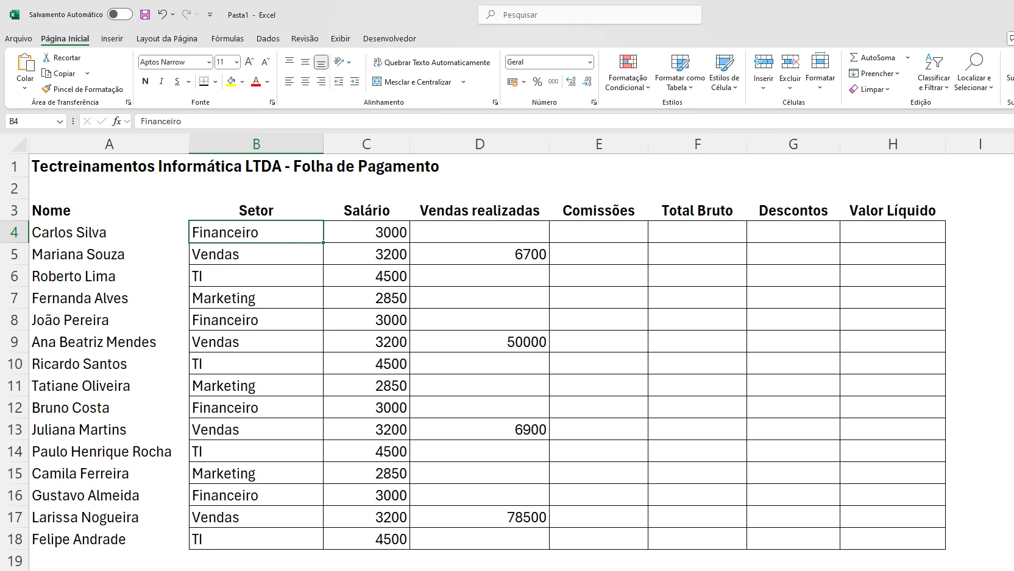
Task: Click the increase font size icon
Action: tap(249, 62)
